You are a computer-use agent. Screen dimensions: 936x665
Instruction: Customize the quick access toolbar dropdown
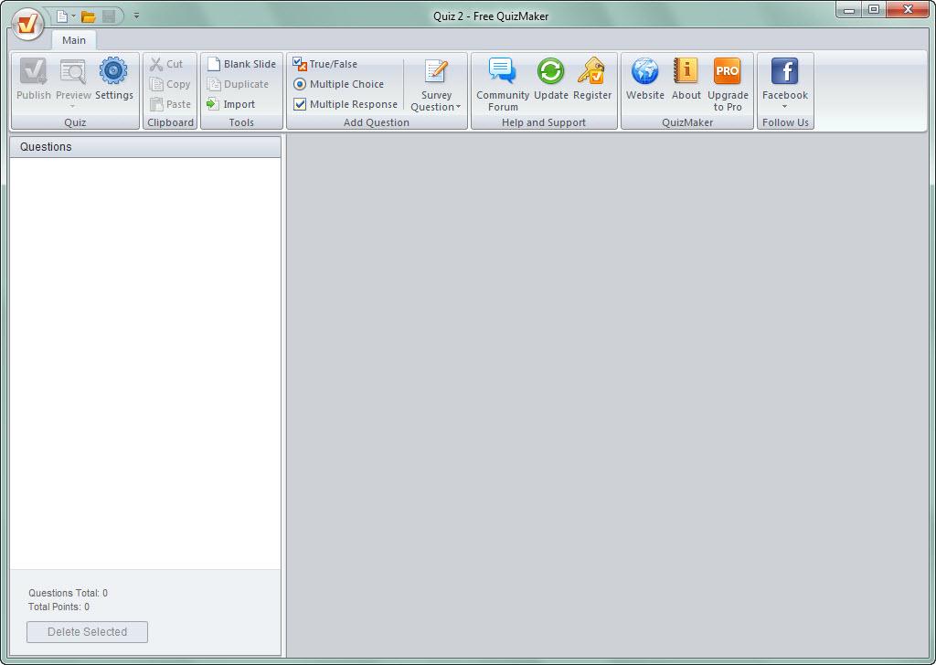(136, 16)
